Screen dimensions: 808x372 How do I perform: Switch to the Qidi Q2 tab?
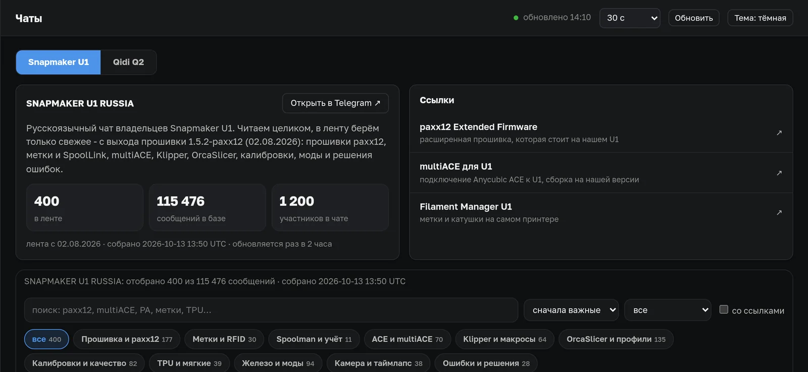pyautogui.click(x=128, y=62)
